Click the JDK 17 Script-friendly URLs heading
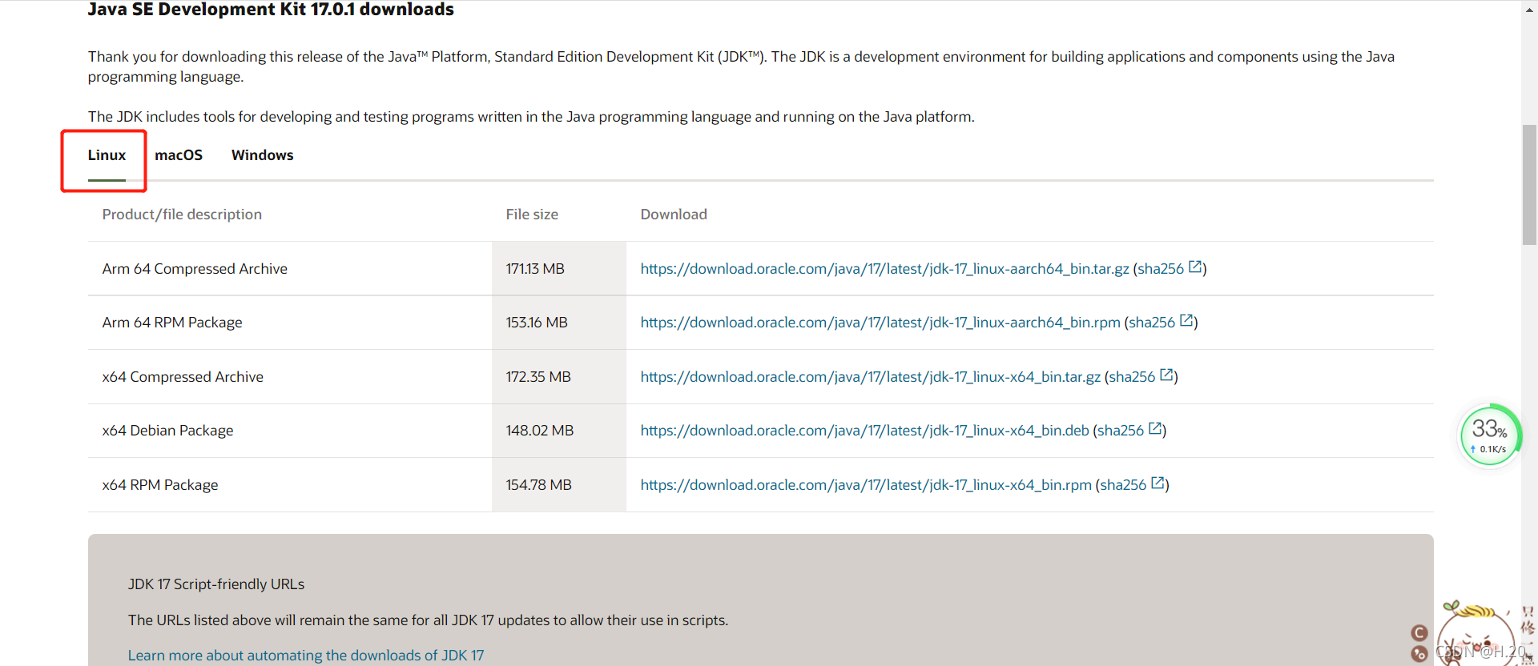Viewport: 1538px width, 666px height. coord(216,584)
